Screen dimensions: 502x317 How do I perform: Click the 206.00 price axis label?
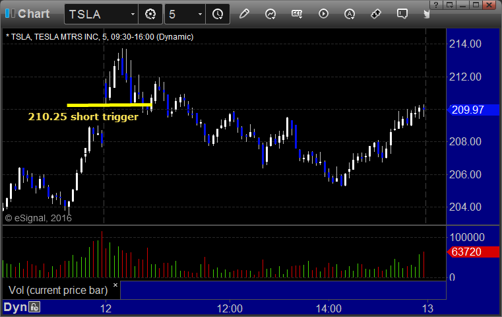[465, 175]
